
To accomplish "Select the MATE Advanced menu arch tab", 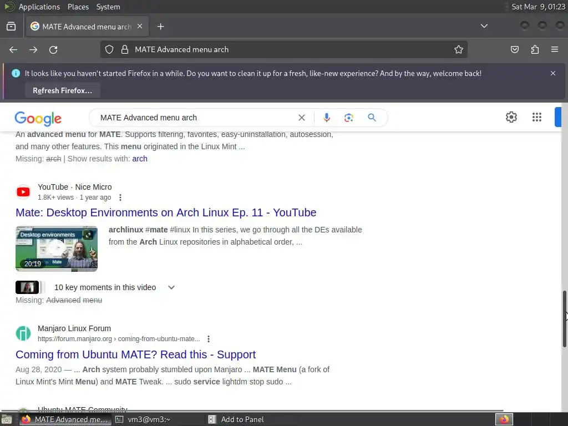I will [x=87, y=27].
